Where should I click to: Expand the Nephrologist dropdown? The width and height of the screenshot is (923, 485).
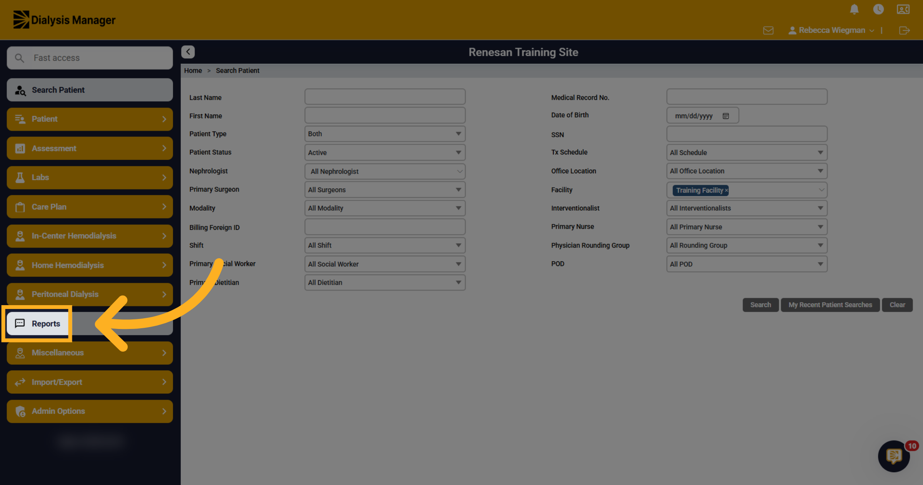(x=385, y=171)
